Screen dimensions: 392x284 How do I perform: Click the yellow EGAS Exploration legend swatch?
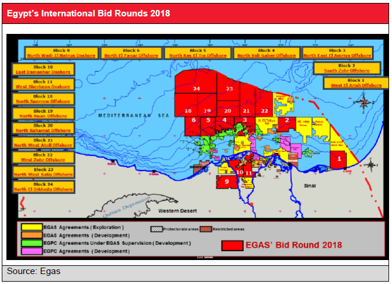29,227
